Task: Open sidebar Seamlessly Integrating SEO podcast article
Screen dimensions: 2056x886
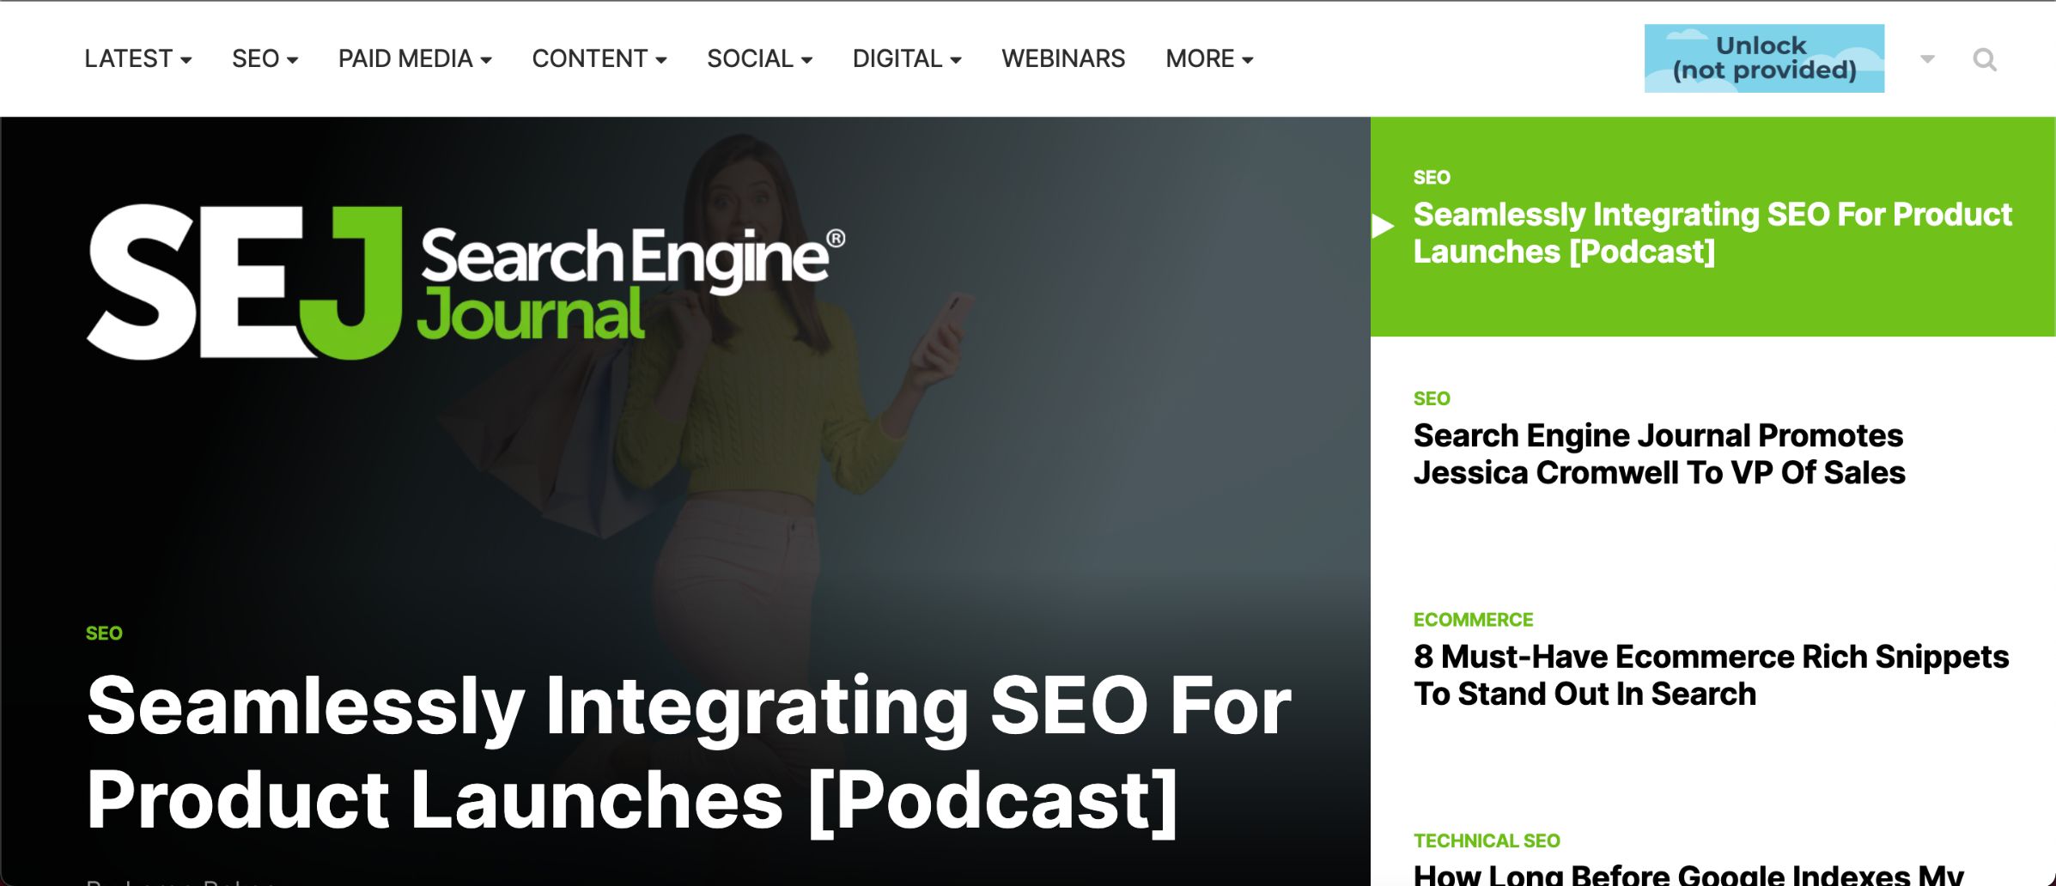Action: pyautogui.click(x=1712, y=233)
